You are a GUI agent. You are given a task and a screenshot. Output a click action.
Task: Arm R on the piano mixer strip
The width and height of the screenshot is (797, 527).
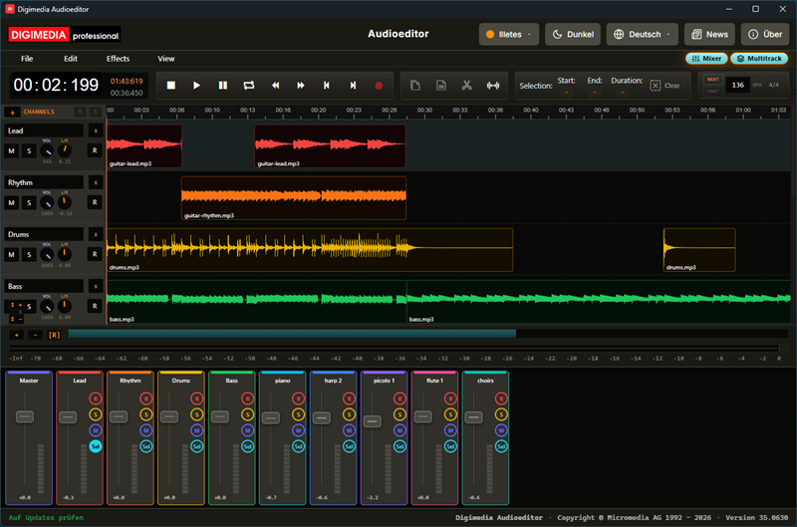298,398
